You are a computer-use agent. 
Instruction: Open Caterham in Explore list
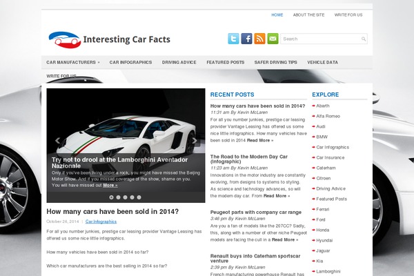(x=326, y=168)
